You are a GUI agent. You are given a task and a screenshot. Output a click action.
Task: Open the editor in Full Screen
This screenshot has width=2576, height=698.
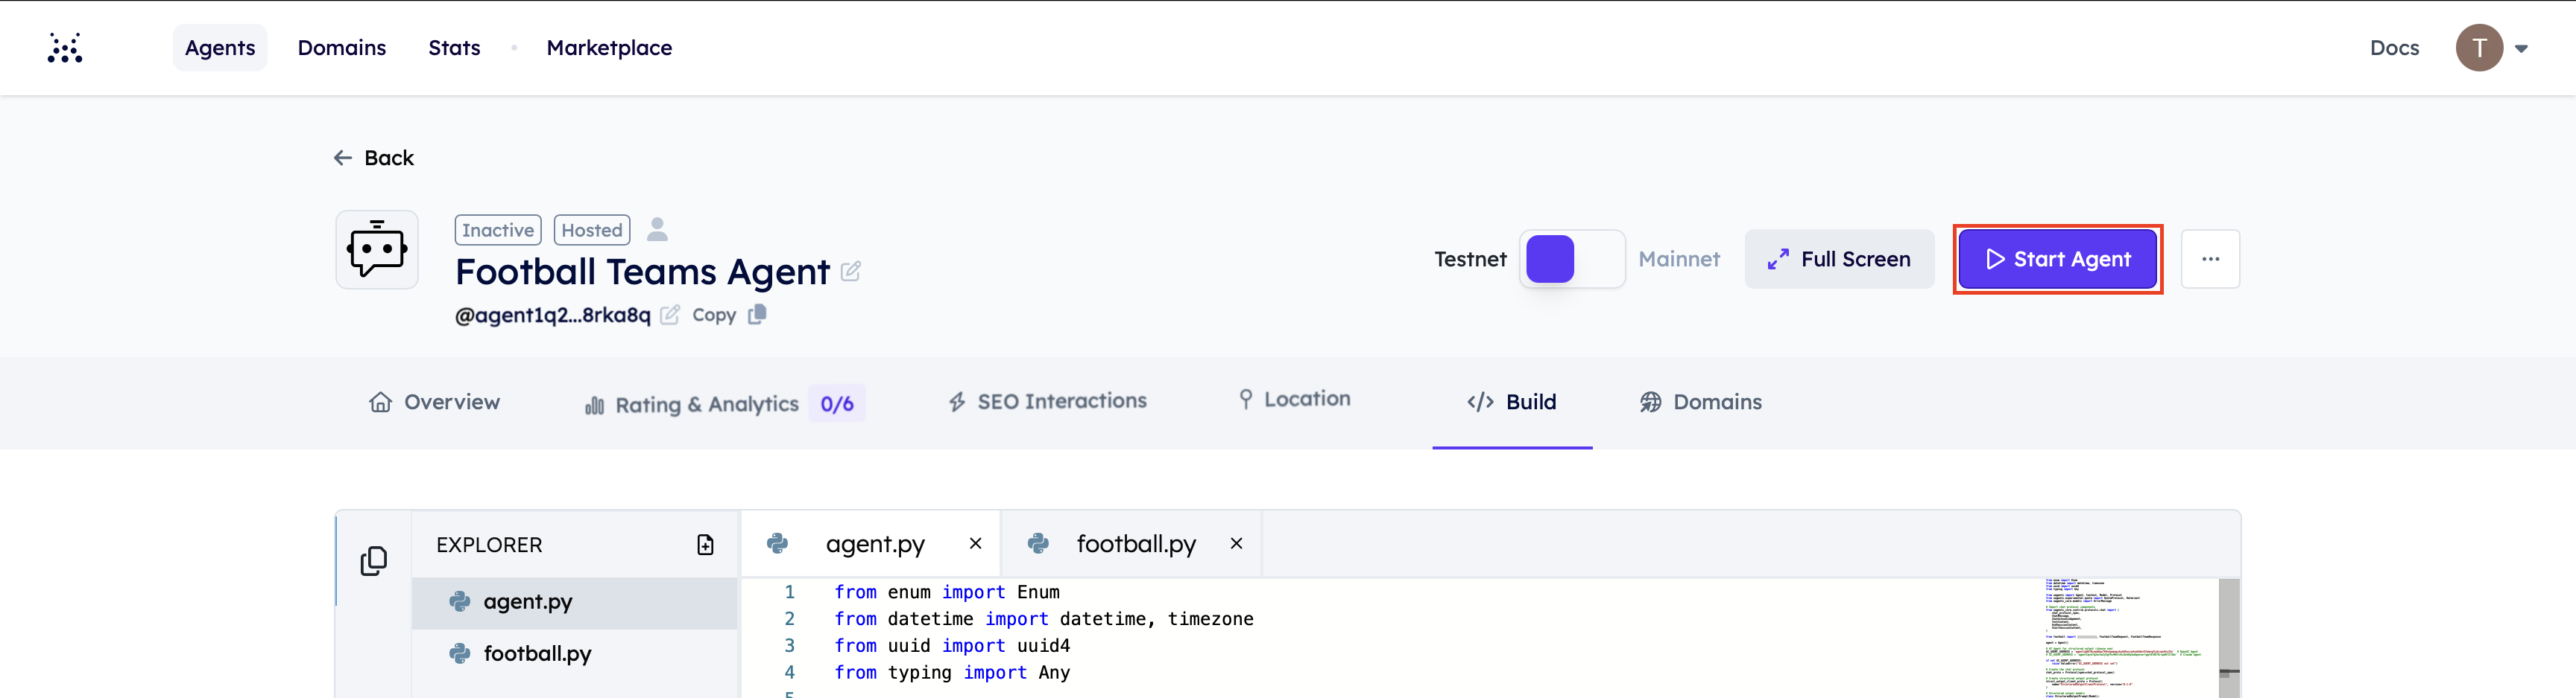[1839, 259]
